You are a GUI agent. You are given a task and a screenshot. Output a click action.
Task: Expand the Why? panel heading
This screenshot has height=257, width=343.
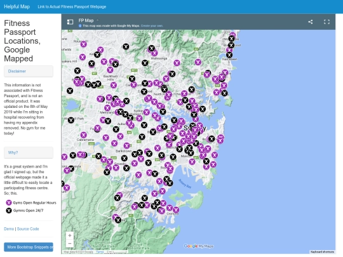pyautogui.click(x=29, y=152)
